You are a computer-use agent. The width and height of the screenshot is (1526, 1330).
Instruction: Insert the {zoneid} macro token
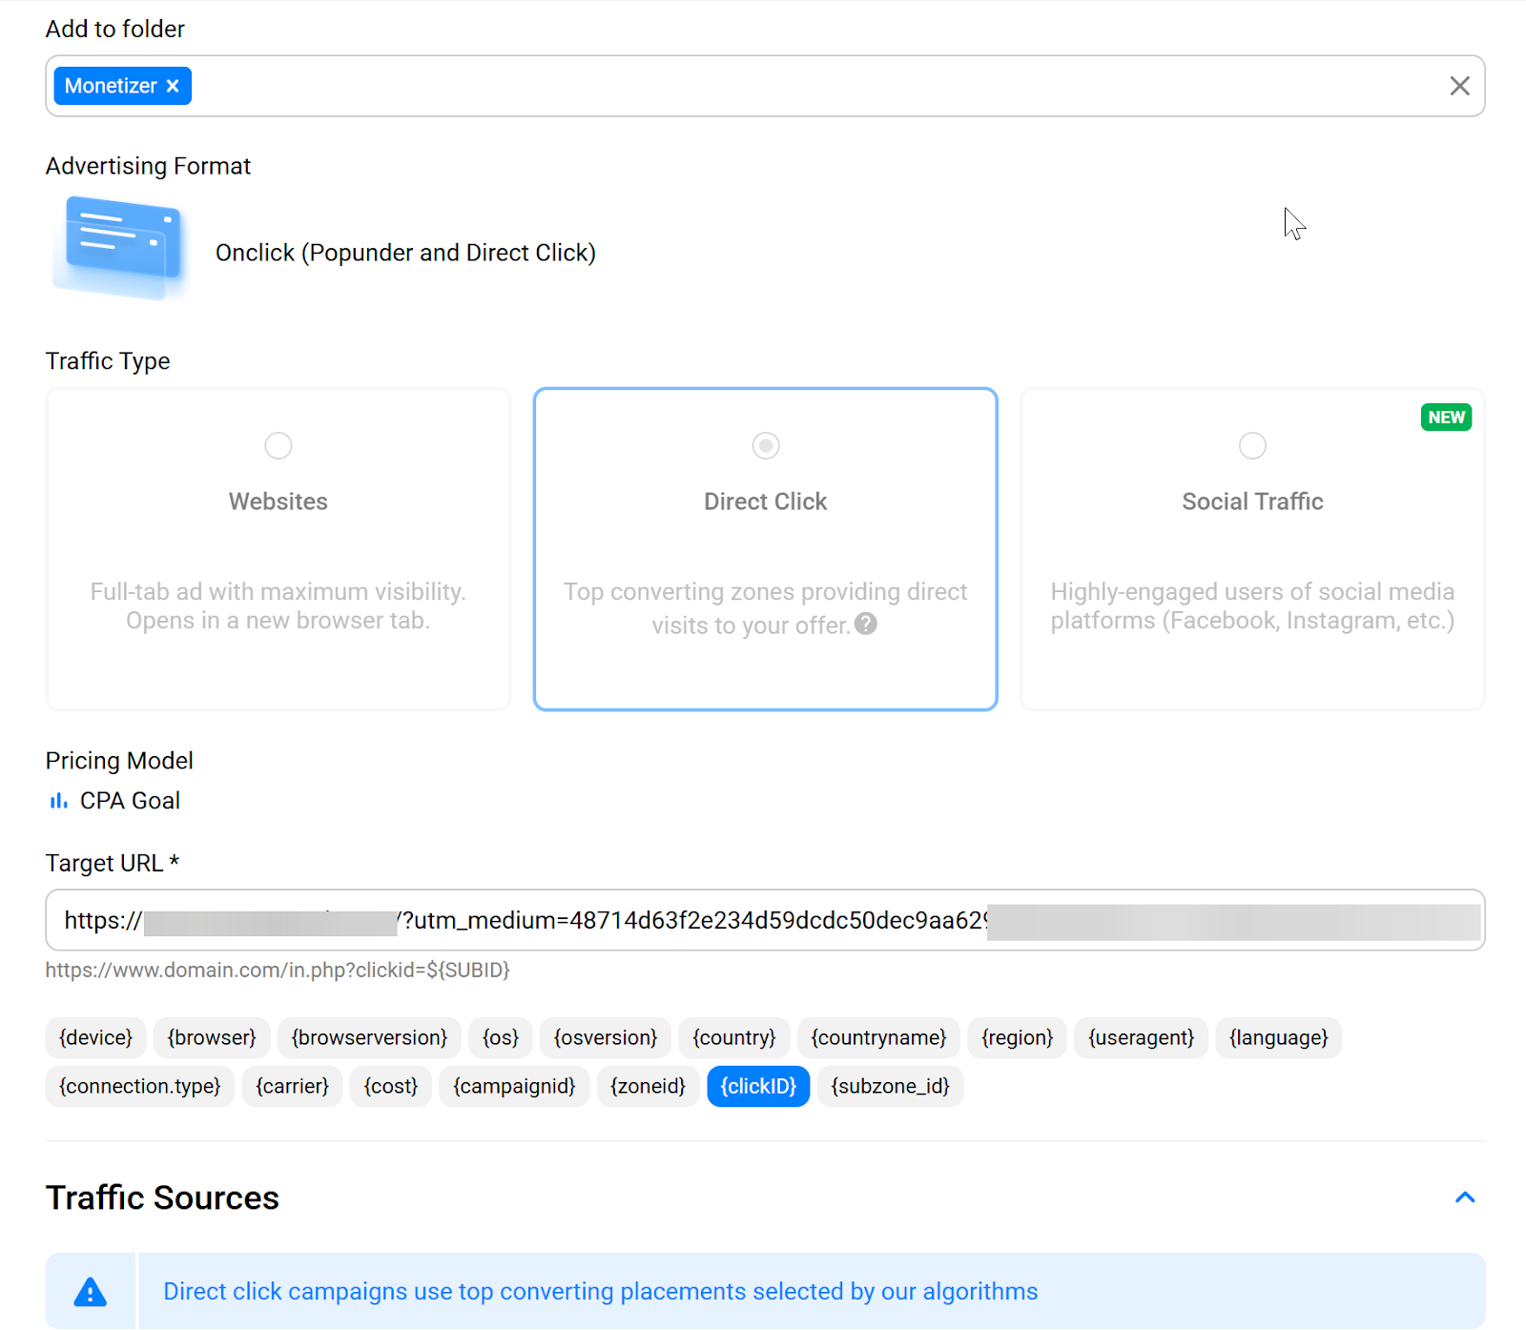648,1087
